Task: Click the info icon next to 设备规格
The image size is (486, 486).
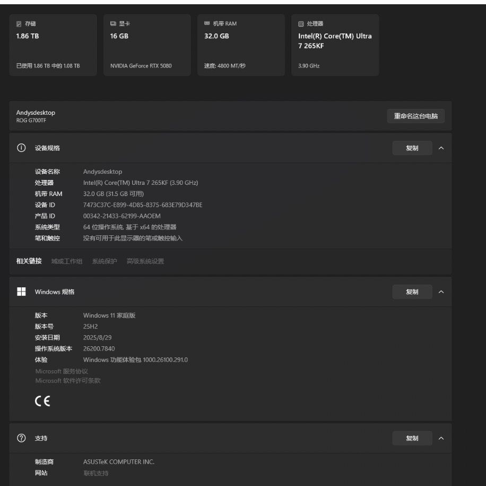Action: tap(22, 148)
